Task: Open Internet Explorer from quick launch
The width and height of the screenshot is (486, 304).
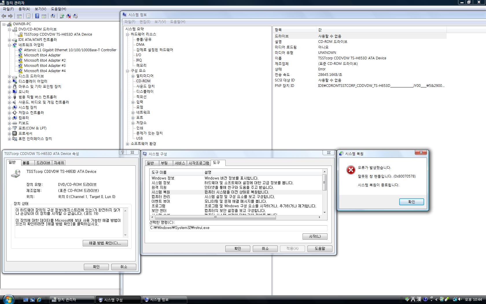Action: point(39,300)
